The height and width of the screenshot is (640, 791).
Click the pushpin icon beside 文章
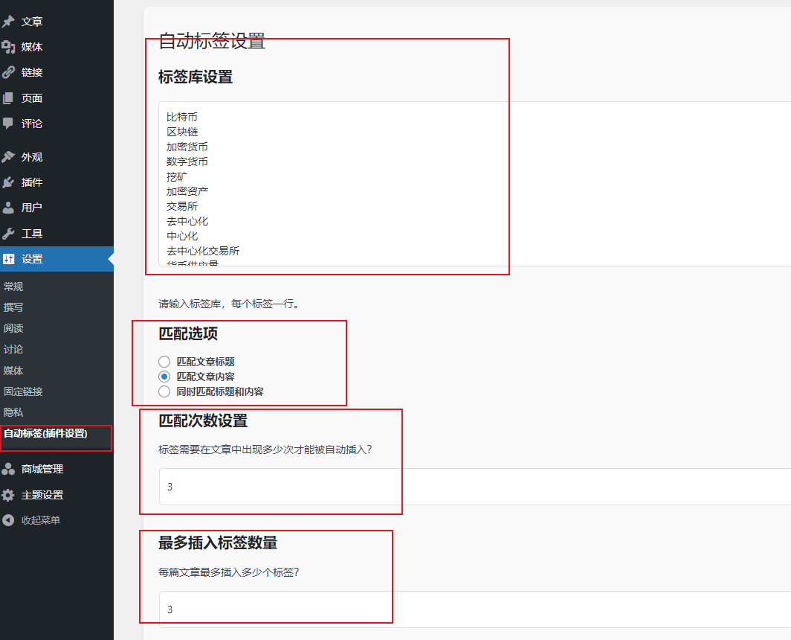[x=9, y=22]
